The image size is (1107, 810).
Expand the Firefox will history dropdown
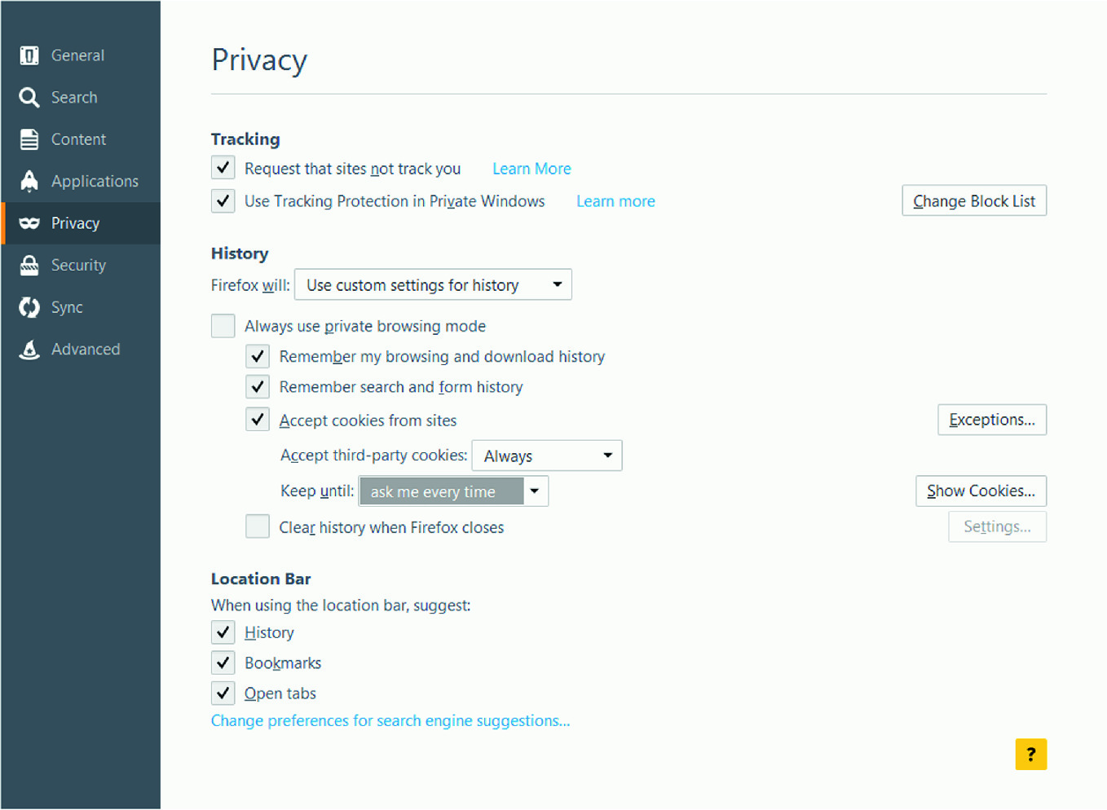(433, 284)
